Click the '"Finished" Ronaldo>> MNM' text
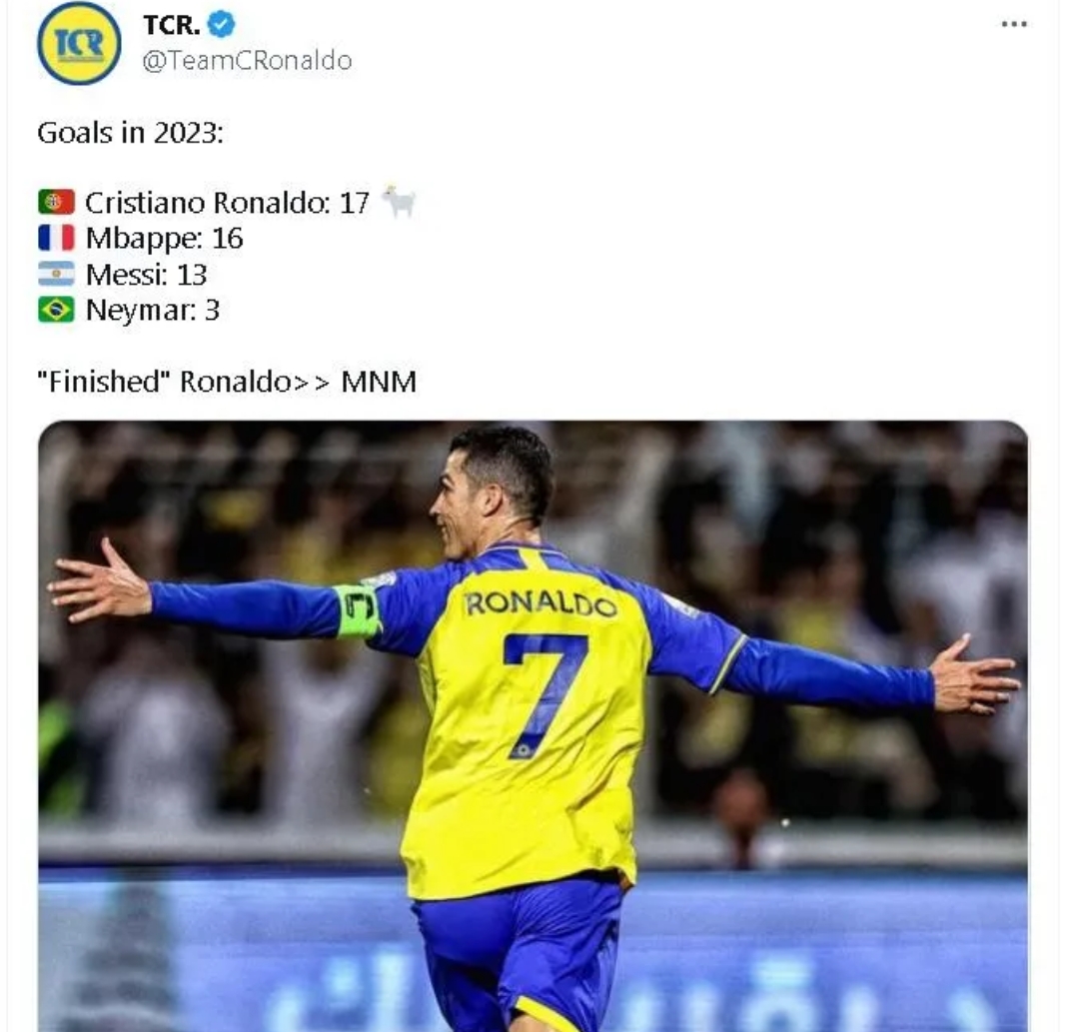The height and width of the screenshot is (1032, 1079). (227, 382)
